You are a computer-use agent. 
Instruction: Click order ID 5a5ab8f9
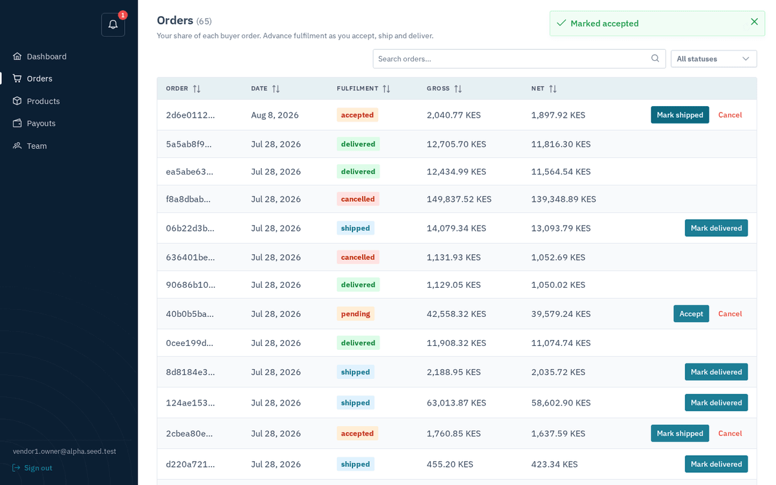189,144
